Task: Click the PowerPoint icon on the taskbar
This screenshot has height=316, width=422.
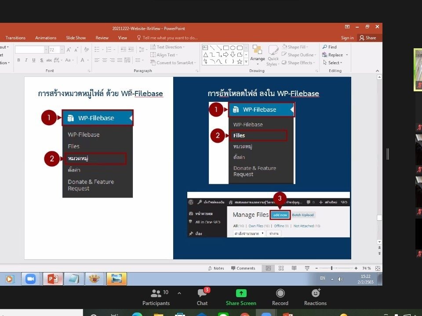Action: [53, 279]
